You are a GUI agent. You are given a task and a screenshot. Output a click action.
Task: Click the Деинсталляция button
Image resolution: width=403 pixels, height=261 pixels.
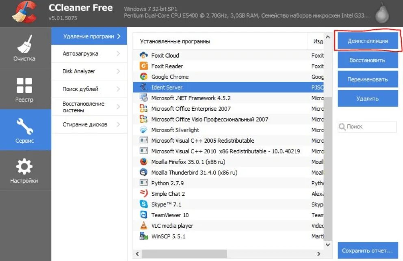coord(368,41)
